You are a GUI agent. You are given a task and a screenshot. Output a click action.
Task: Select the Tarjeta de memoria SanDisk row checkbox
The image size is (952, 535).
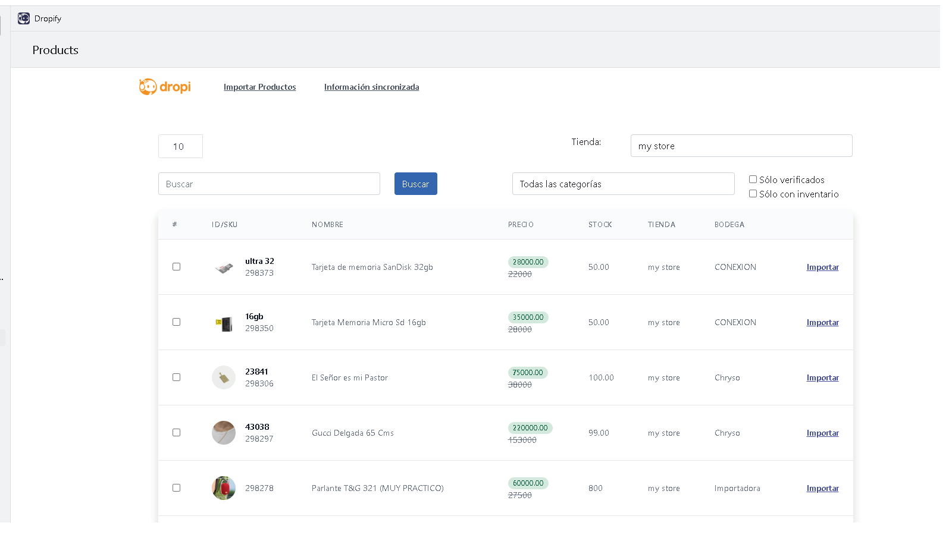176,267
